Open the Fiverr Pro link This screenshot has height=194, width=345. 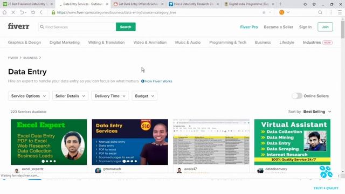point(249,27)
